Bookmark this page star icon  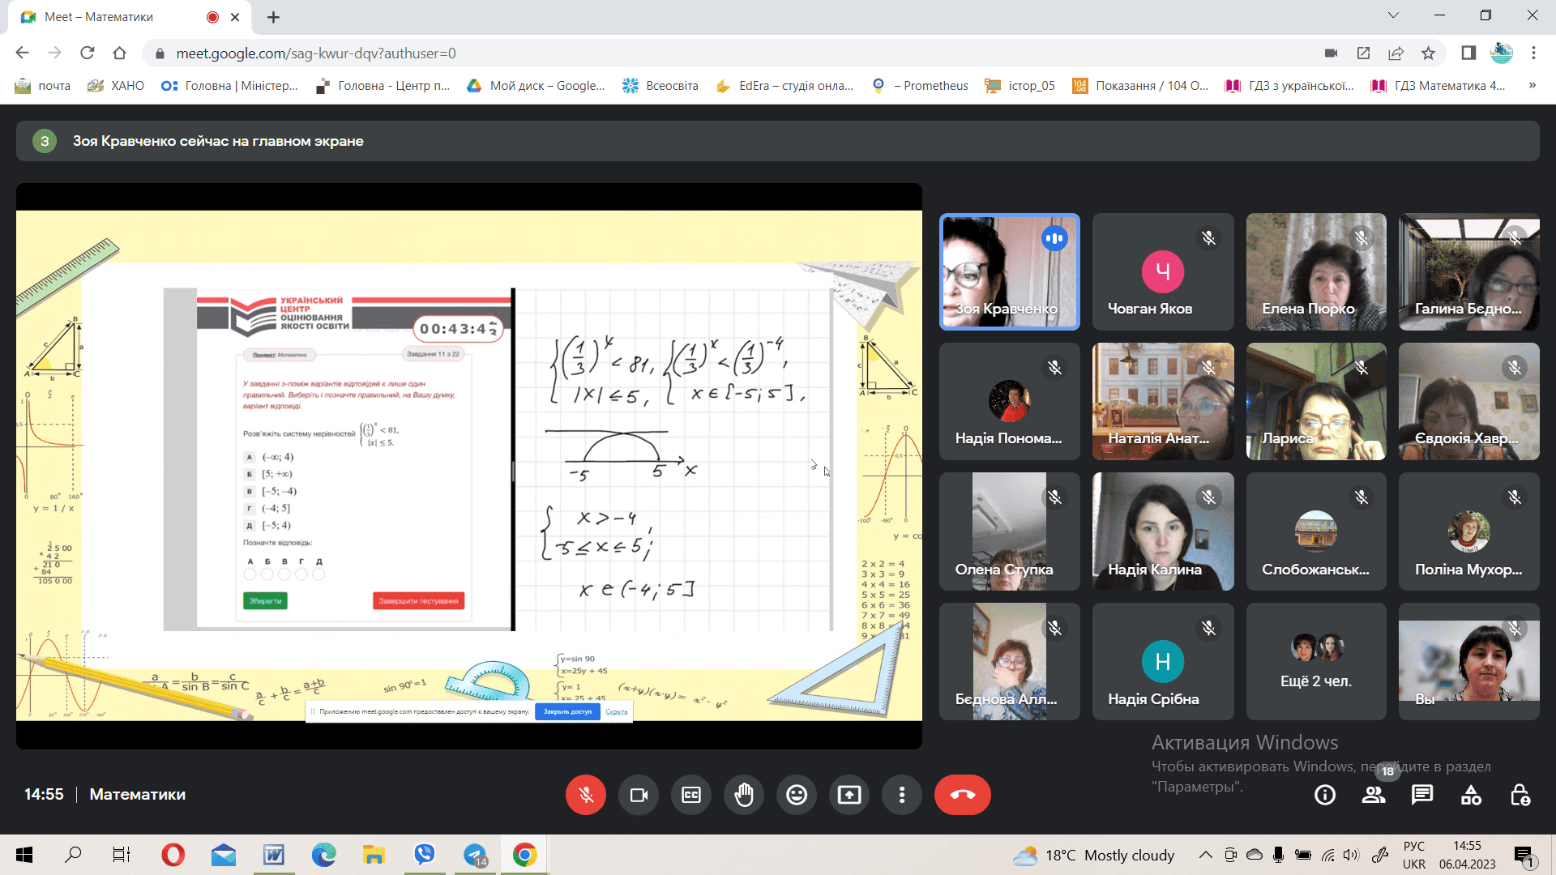click(x=1428, y=53)
